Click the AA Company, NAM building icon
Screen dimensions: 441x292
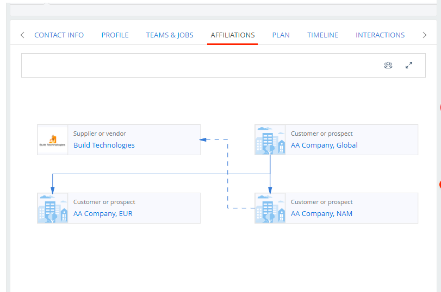(270, 208)
